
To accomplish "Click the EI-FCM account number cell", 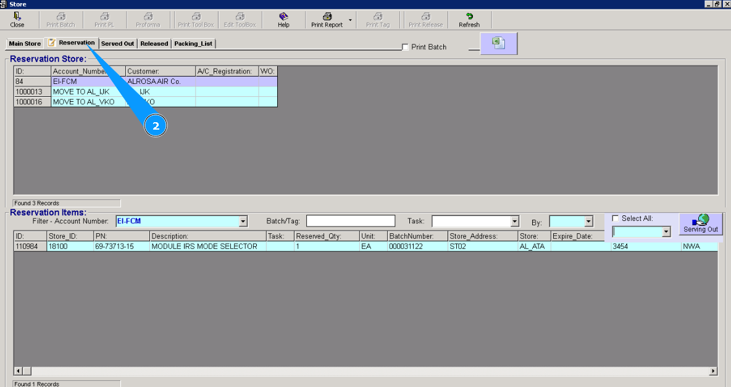I will click(88, 81).
